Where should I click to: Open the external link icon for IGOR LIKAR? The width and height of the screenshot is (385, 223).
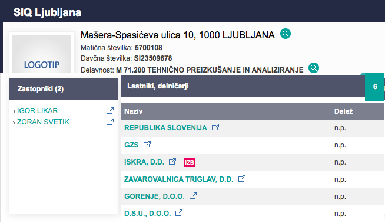110,111
